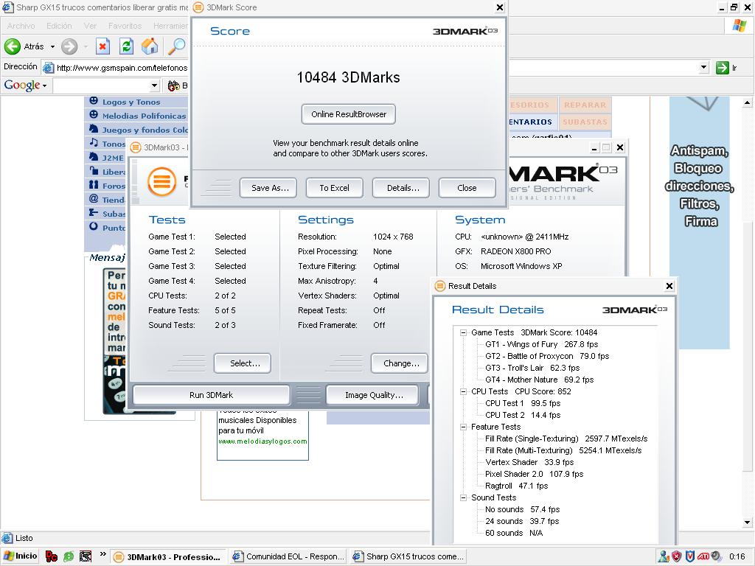Click the Stop loading icon in browser toolbar
The height and width of the screenshot is (566, 755).
point(102,46)
